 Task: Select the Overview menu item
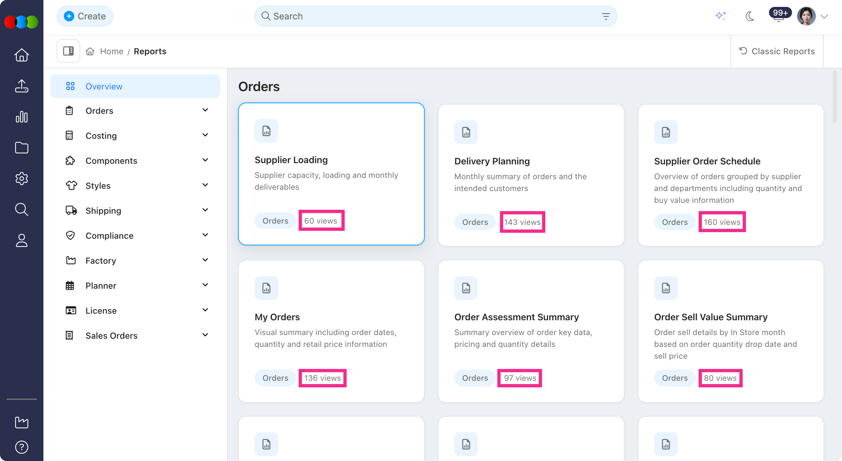[135, 86]
